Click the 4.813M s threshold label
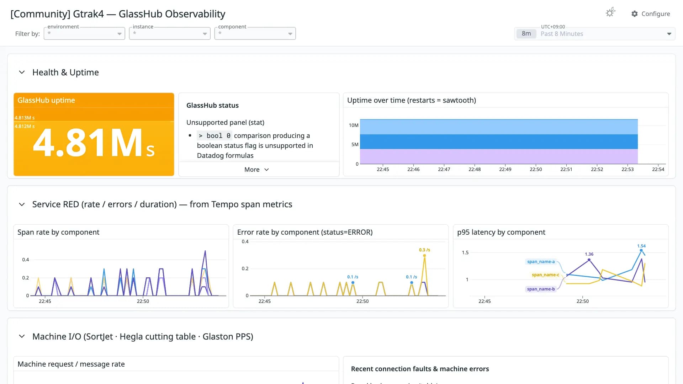 point(25,118)
